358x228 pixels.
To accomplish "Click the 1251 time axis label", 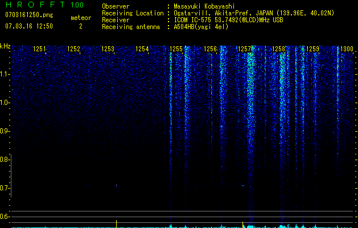I will coord(39,49).
